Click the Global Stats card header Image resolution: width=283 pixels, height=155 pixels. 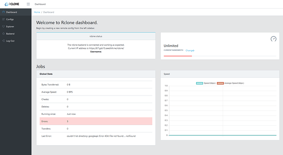click(96, 74)
